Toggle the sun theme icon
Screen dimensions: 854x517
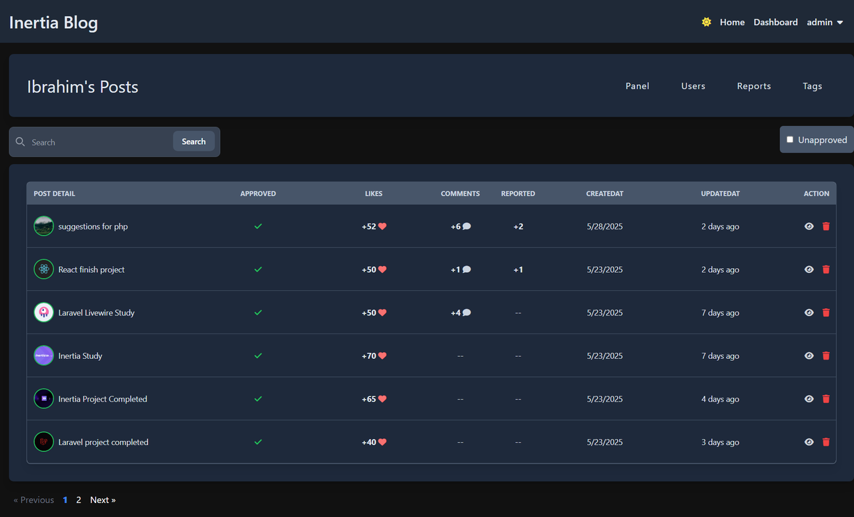(x=707, y=22)
